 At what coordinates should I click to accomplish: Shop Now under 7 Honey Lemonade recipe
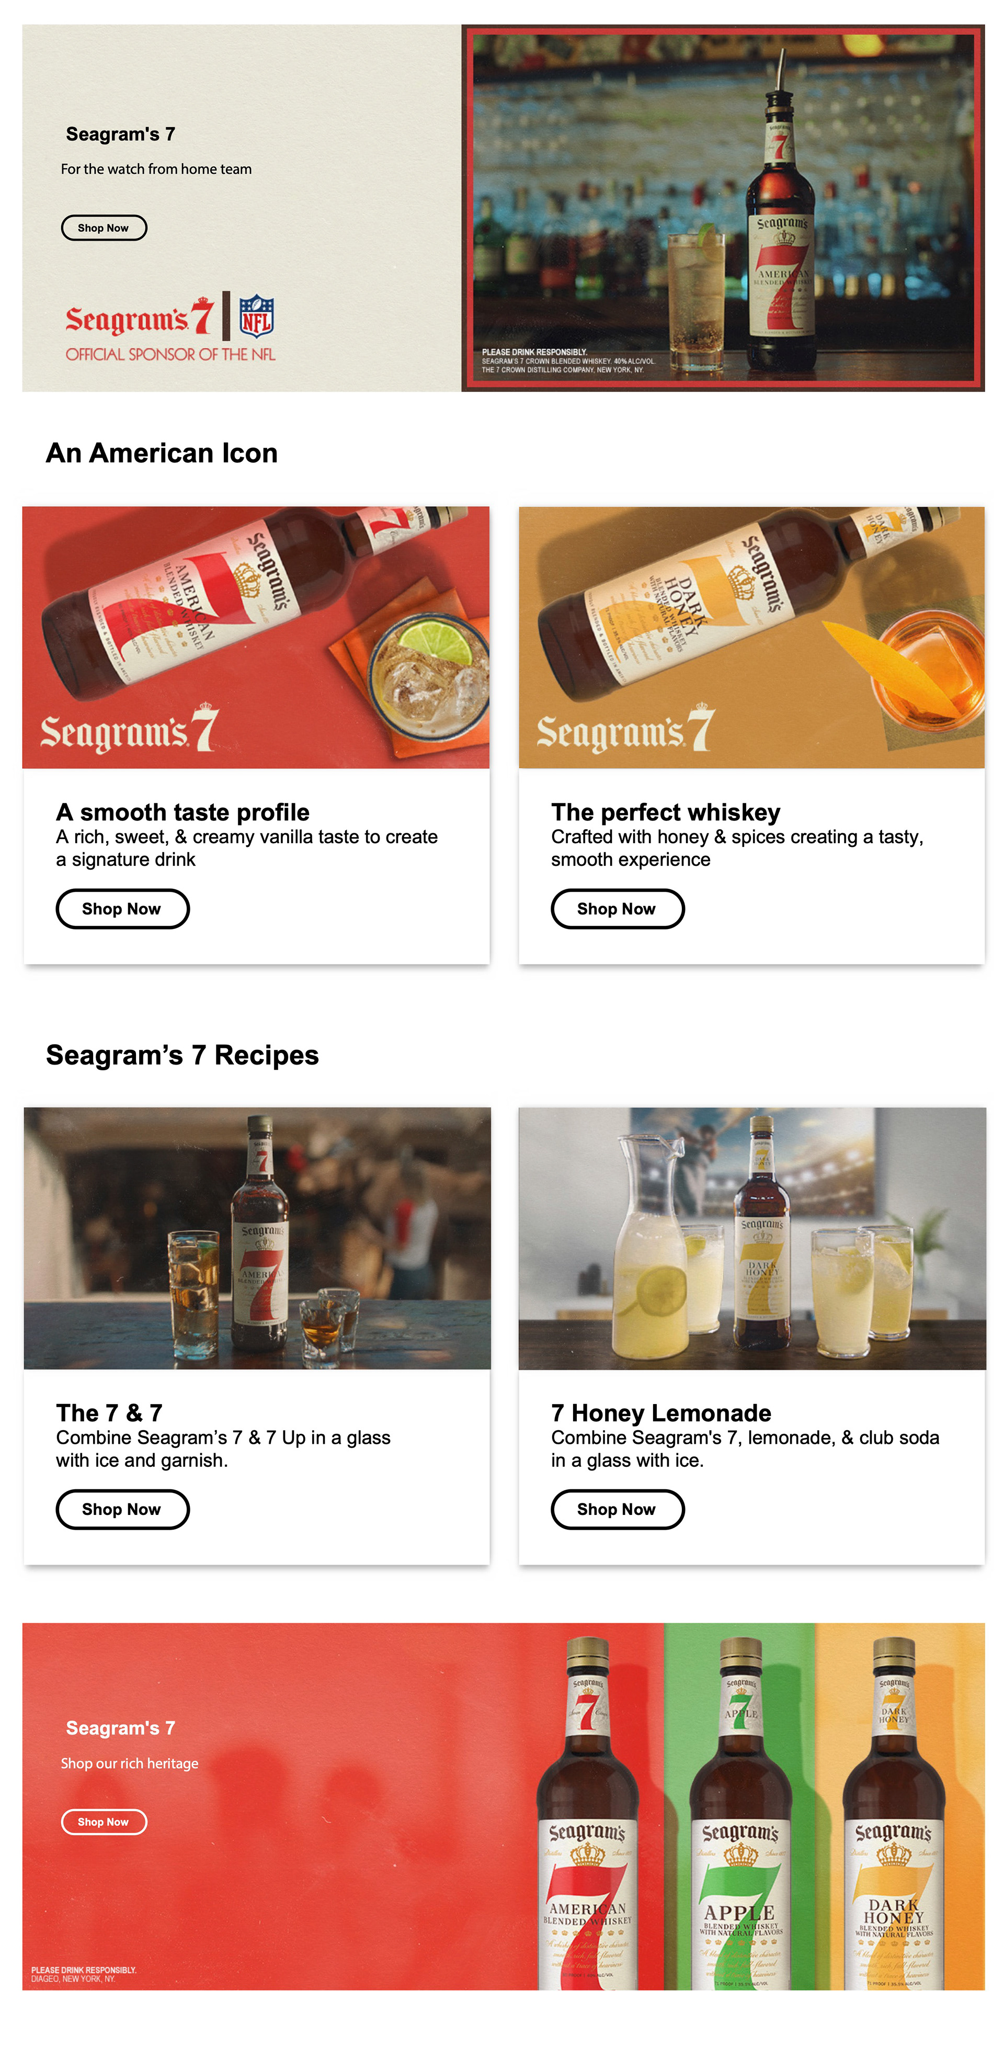(x=618, y=1509)
